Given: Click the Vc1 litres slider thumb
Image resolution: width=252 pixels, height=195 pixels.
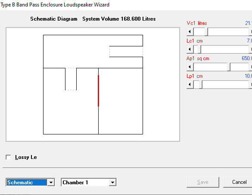Looking at the screenshot, I should 206,31.
